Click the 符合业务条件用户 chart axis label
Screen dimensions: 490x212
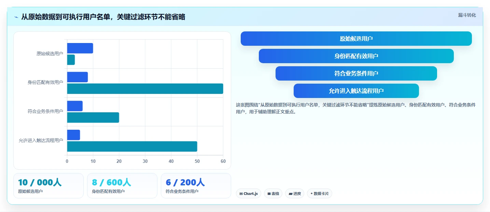tap(45, 111)
